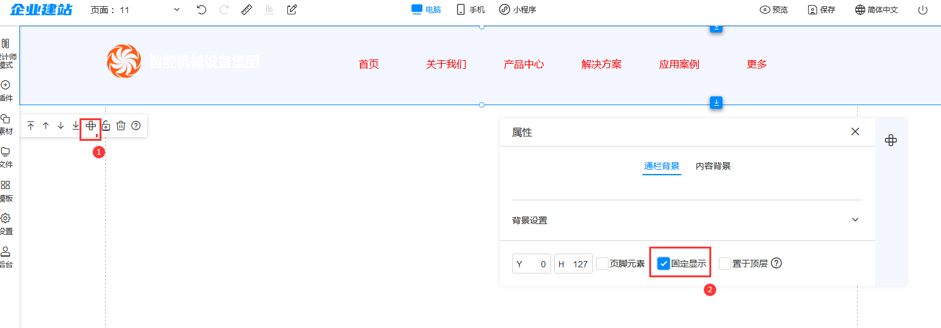
Task: Open the page selector dropdown arrow
Action: tap(177, 10)
